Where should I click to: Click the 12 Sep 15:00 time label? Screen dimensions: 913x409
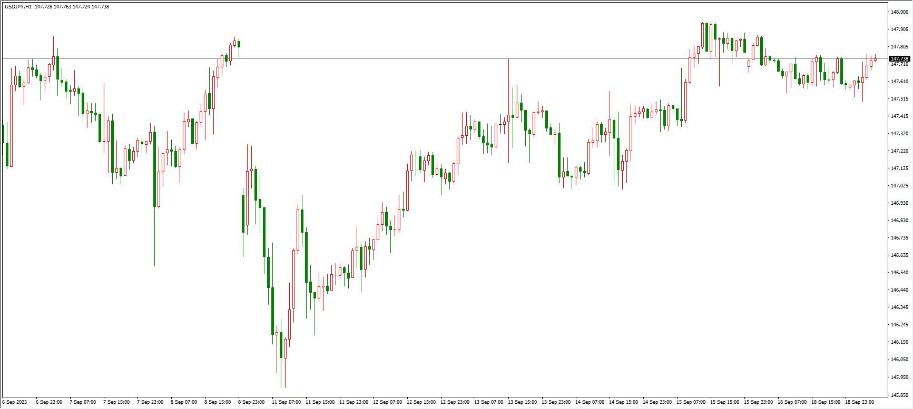coord(421,402)
